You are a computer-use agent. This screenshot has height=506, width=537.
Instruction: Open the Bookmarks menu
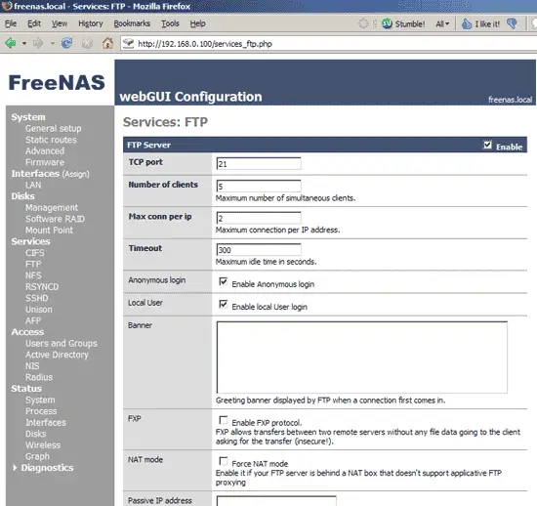pos(132,23)
